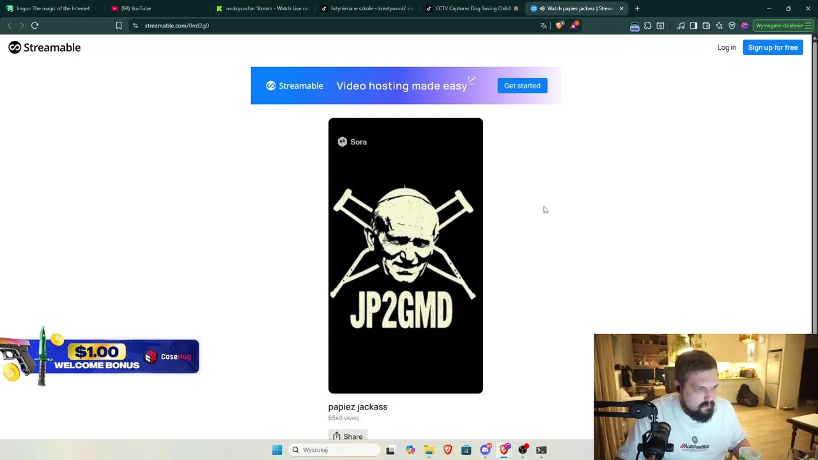
Task: Open OBS Studio from the taskbar
Action: (x=523, y=450)
